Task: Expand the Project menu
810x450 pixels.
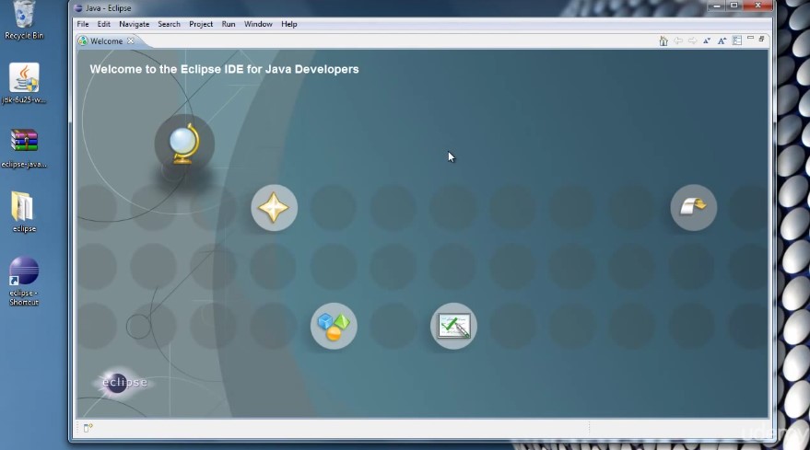Action: coord(201,24)
